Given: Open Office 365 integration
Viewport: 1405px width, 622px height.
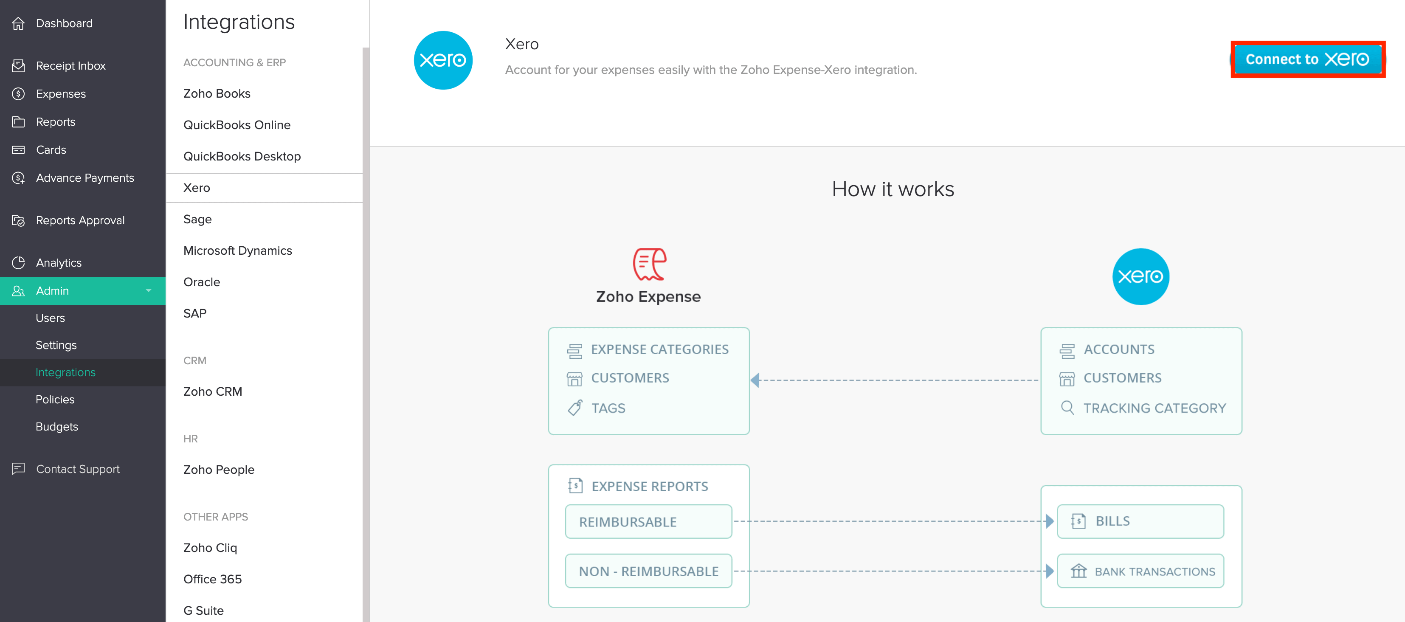Looking at the screenshot, I should coord(212,579).
